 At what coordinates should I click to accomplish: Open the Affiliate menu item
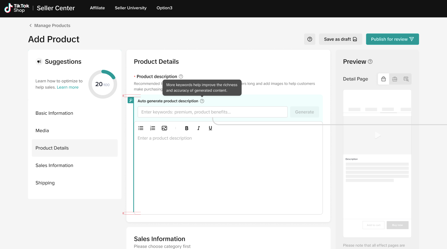pyautogui.click(x=97, y=8)
